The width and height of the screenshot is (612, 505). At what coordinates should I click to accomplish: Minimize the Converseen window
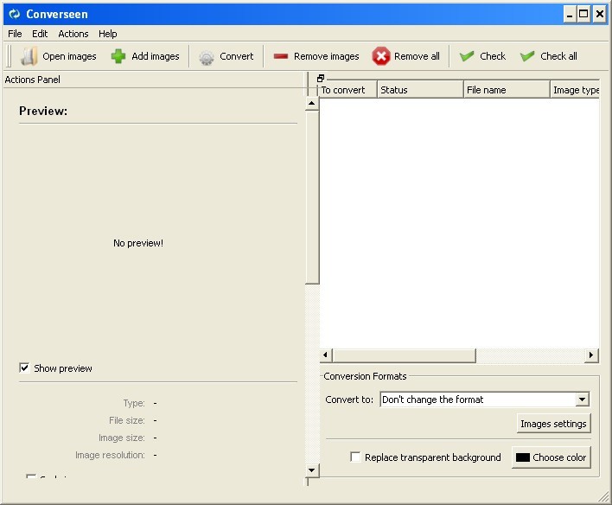click(x=570, y=15)
